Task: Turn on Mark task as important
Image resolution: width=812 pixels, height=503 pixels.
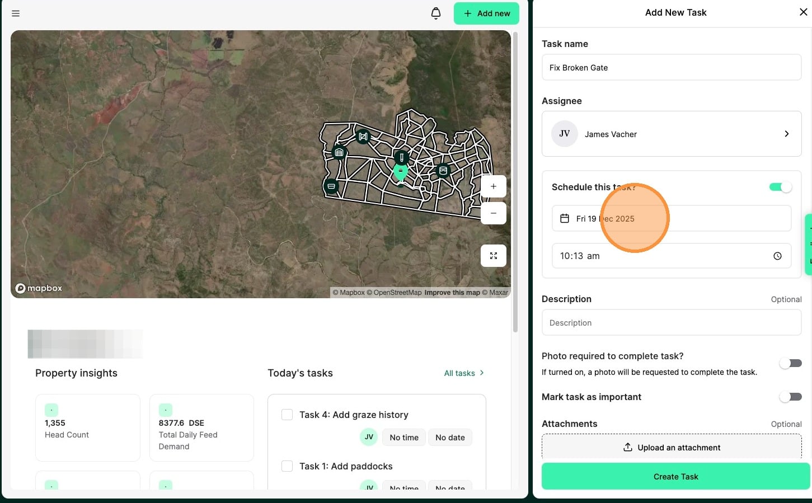Action: (x=790, y=397)
